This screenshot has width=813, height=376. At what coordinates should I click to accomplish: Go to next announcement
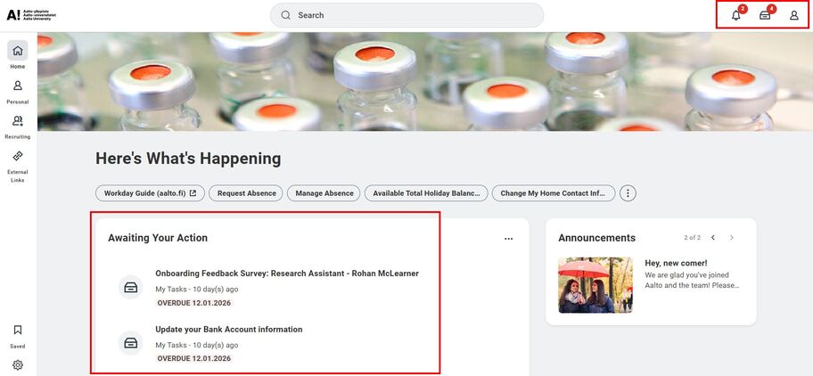coord(732,238)
